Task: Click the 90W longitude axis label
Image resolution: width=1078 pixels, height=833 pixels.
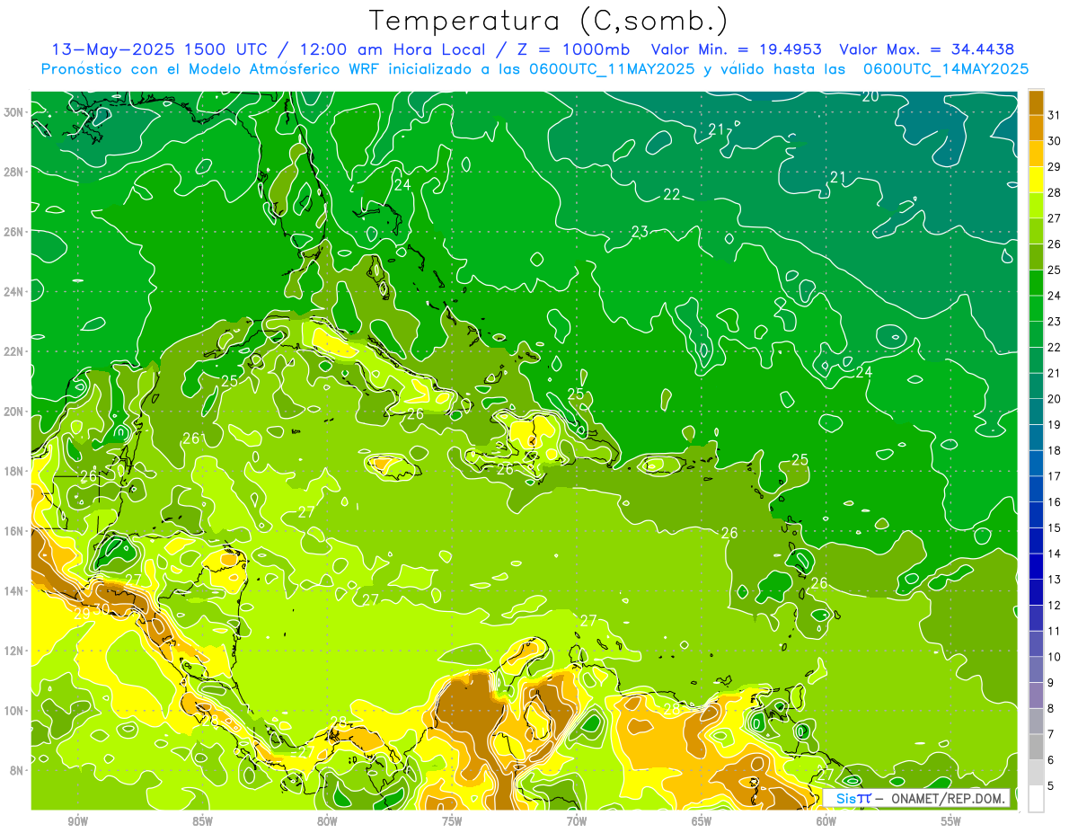Action: (x=78, y=821)
